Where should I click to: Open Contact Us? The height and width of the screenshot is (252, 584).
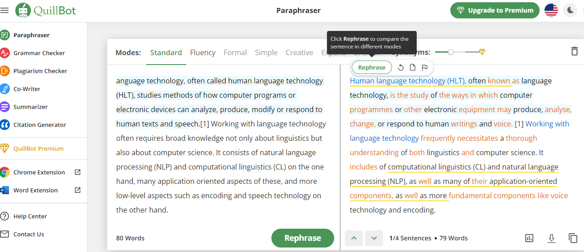pyautogui.click(x=29, y=234)
